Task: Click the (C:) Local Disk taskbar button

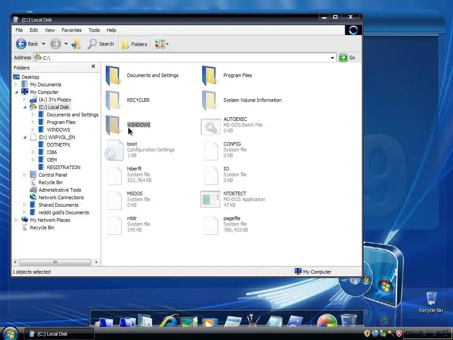Action: tap(59, 334)
